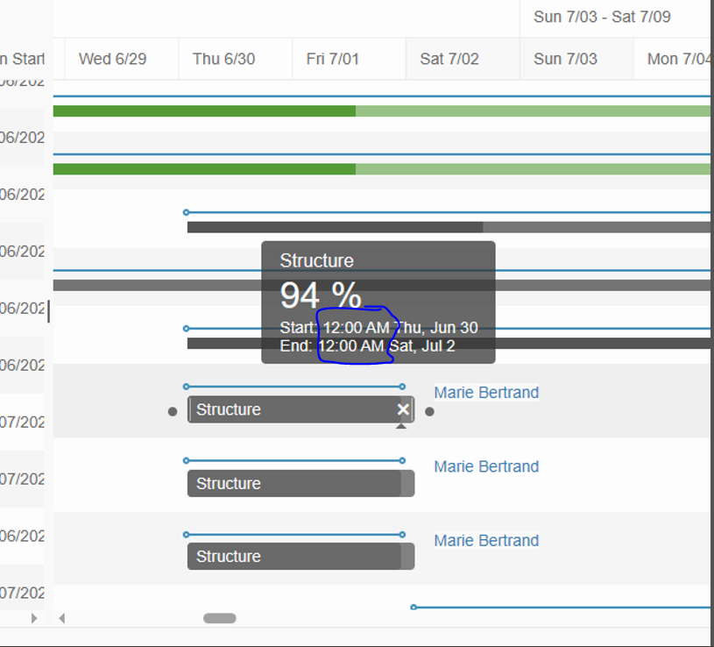
Task: Click the scroll-right arrow in the bottom-left corner
Action: (x=33, y=617)
